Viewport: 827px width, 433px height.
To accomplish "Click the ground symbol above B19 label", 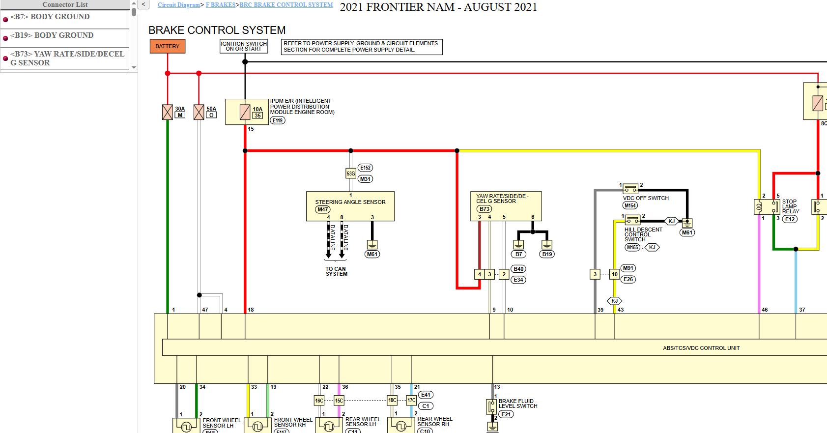I will (547, 244).
